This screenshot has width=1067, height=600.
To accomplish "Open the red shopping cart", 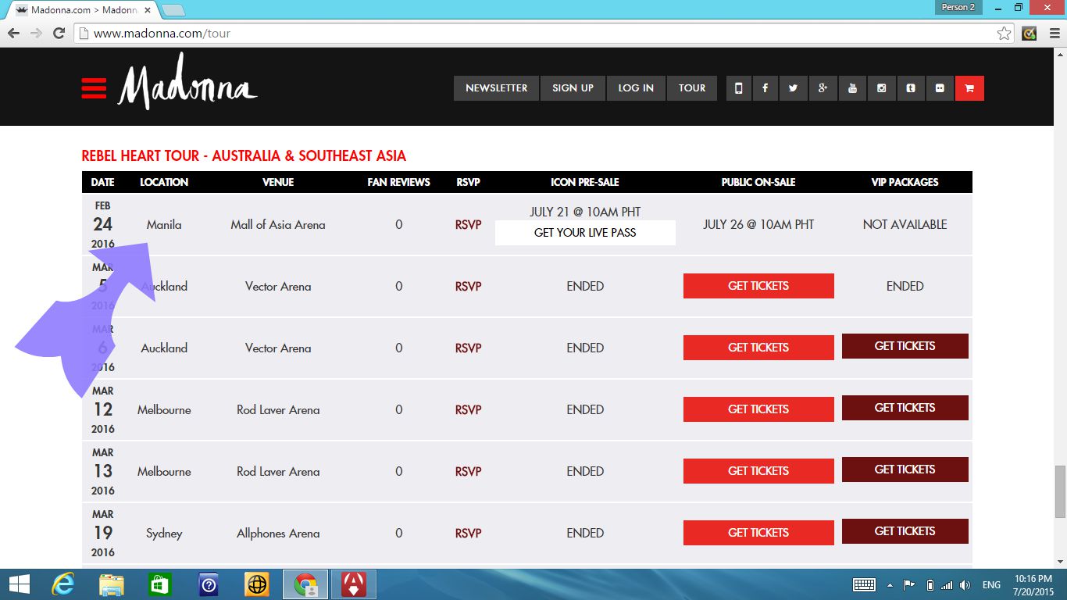I will pos(969,88).
